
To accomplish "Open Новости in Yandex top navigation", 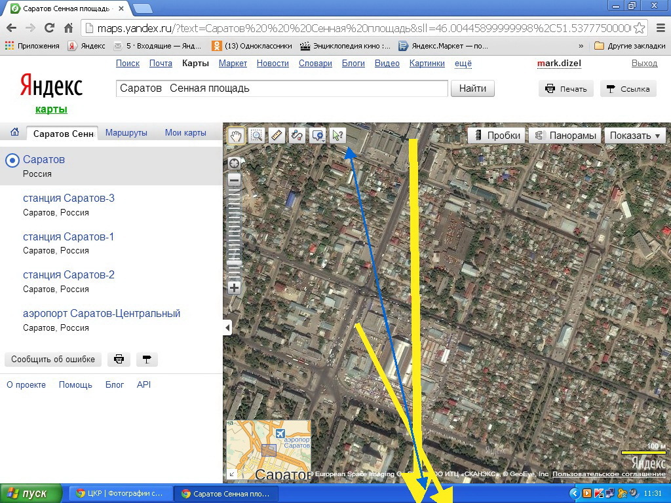I will [273, 64].
